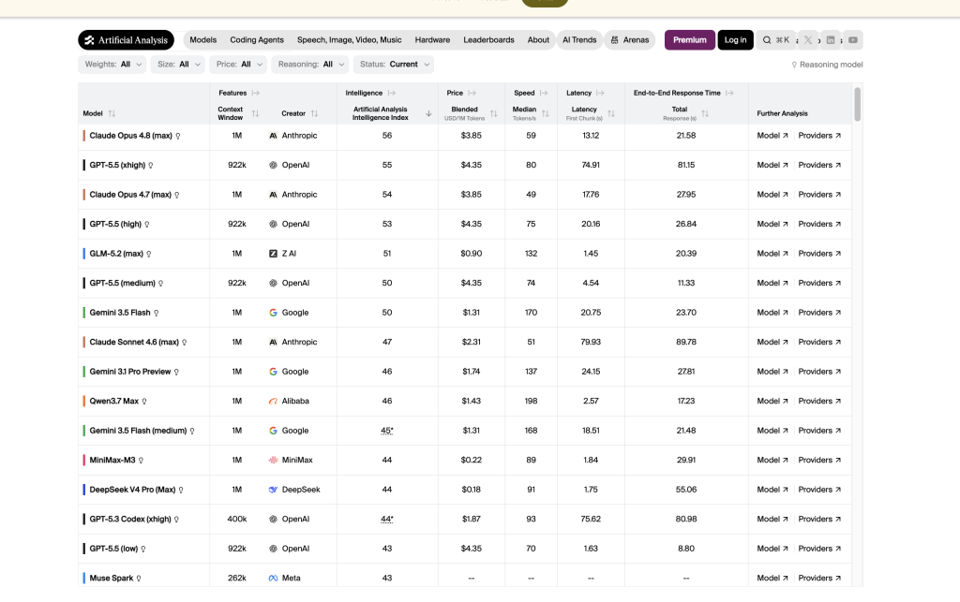Sort by Latency First Chunk arrows icon

click(x=611, y=113)
